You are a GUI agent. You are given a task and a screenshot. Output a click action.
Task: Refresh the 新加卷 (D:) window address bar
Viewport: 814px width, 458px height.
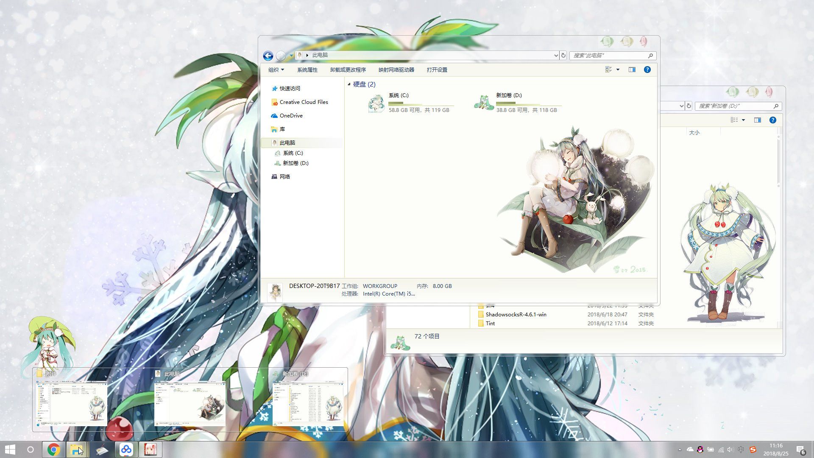(689, 106)
